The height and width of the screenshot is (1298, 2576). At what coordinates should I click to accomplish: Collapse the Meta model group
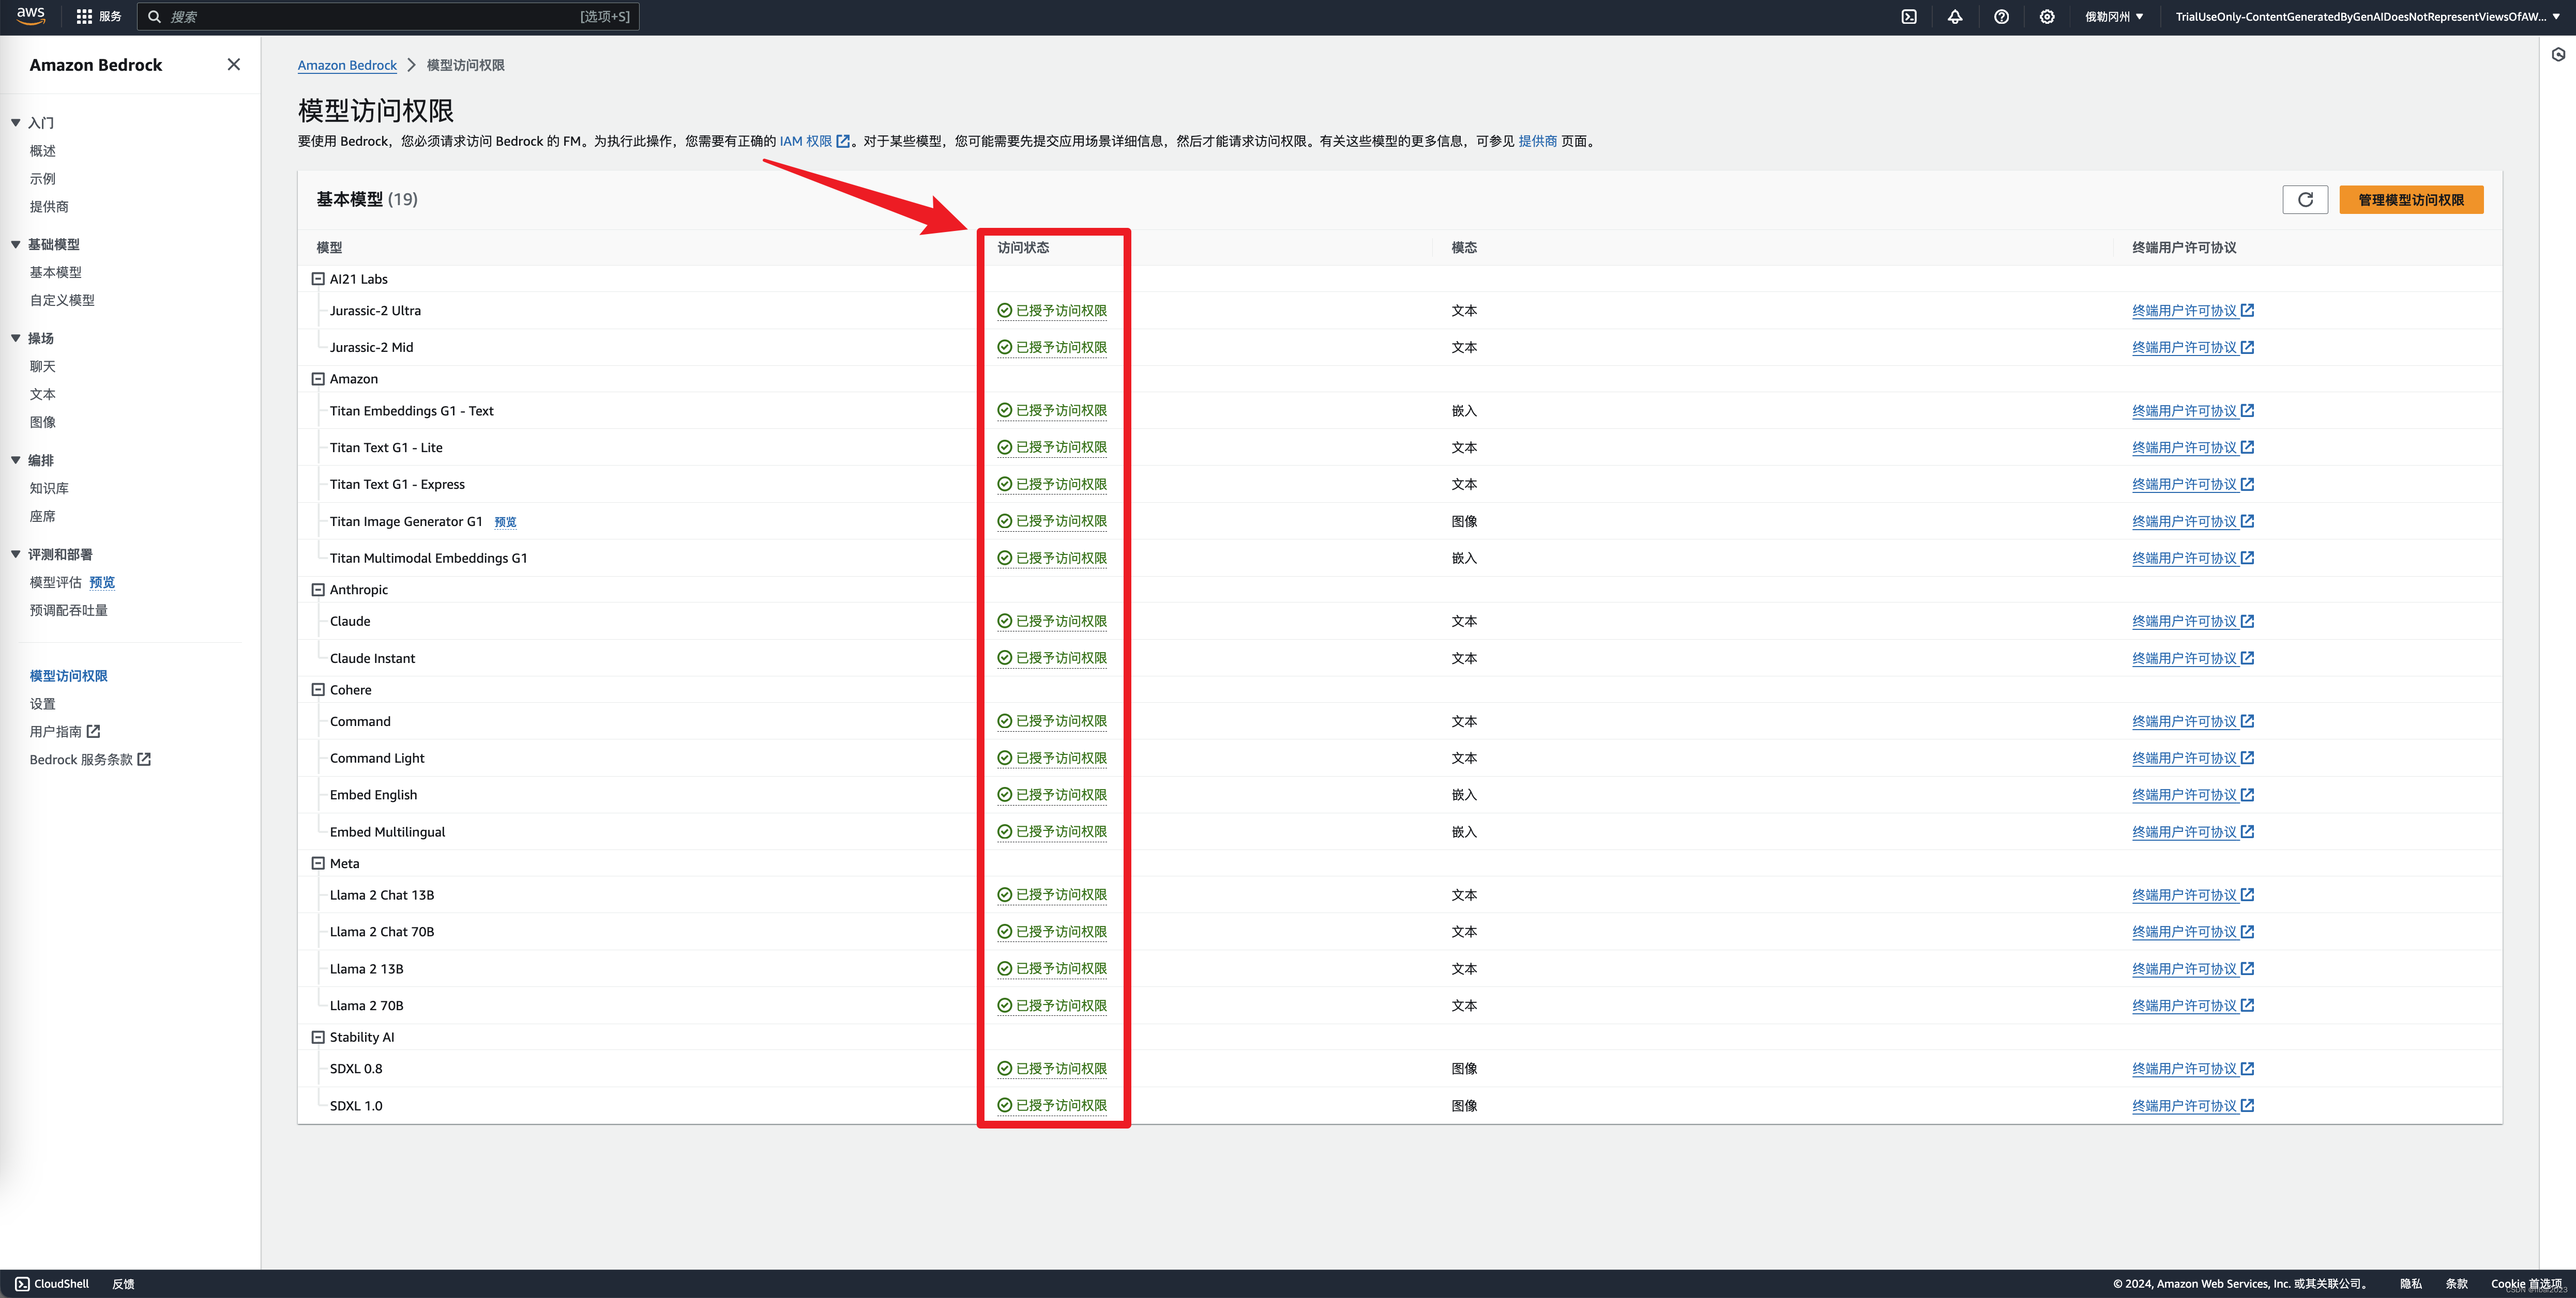[318, 863]
